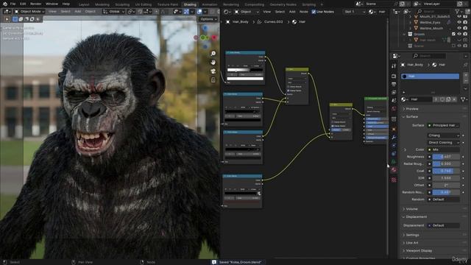The width and height of the screenshot is (471, 265).
Task: Open the Direct Coloring dropdown
Action: point(444,142)
